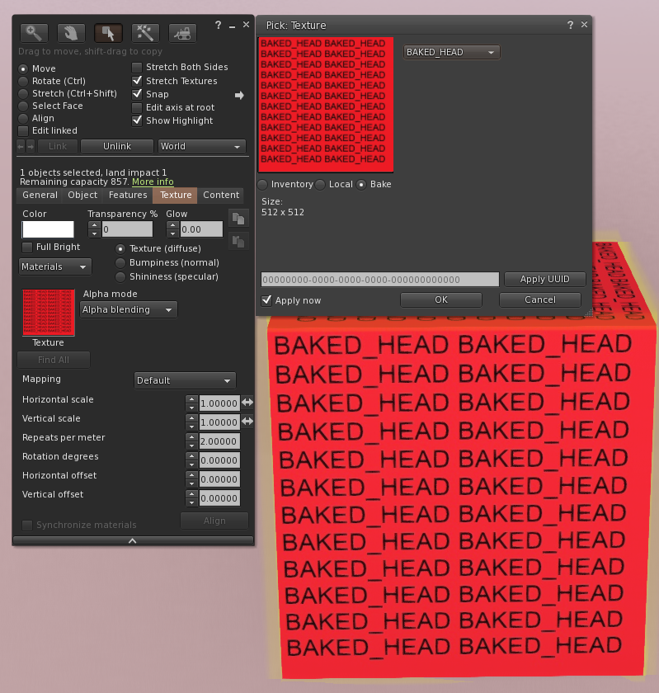Decrease Glow value

pyautogui.click(x=172, y=233)
